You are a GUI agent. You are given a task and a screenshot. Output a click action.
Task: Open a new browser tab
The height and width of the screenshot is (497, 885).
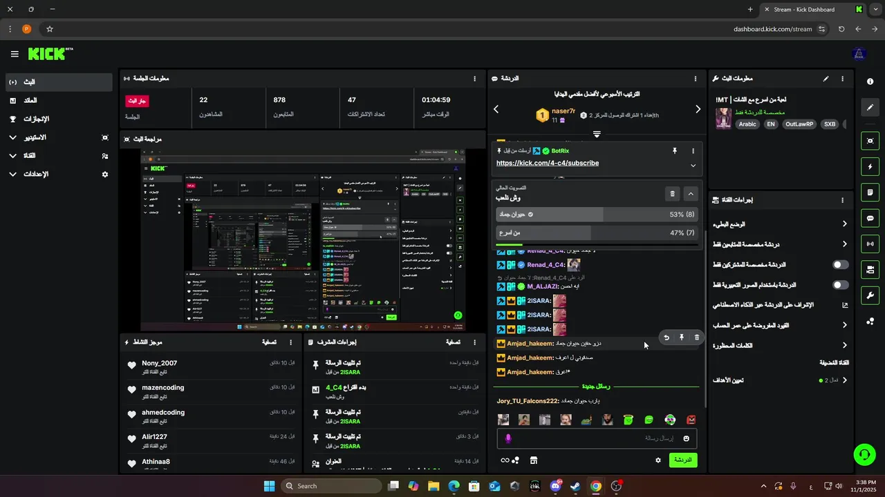pyautogui.click(x=750, y=10)
